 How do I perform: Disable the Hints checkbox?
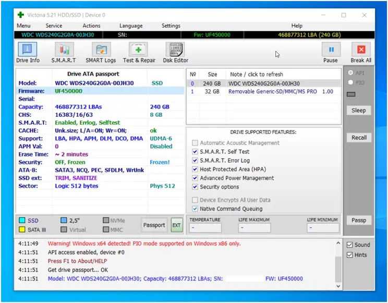pos(349,254)
